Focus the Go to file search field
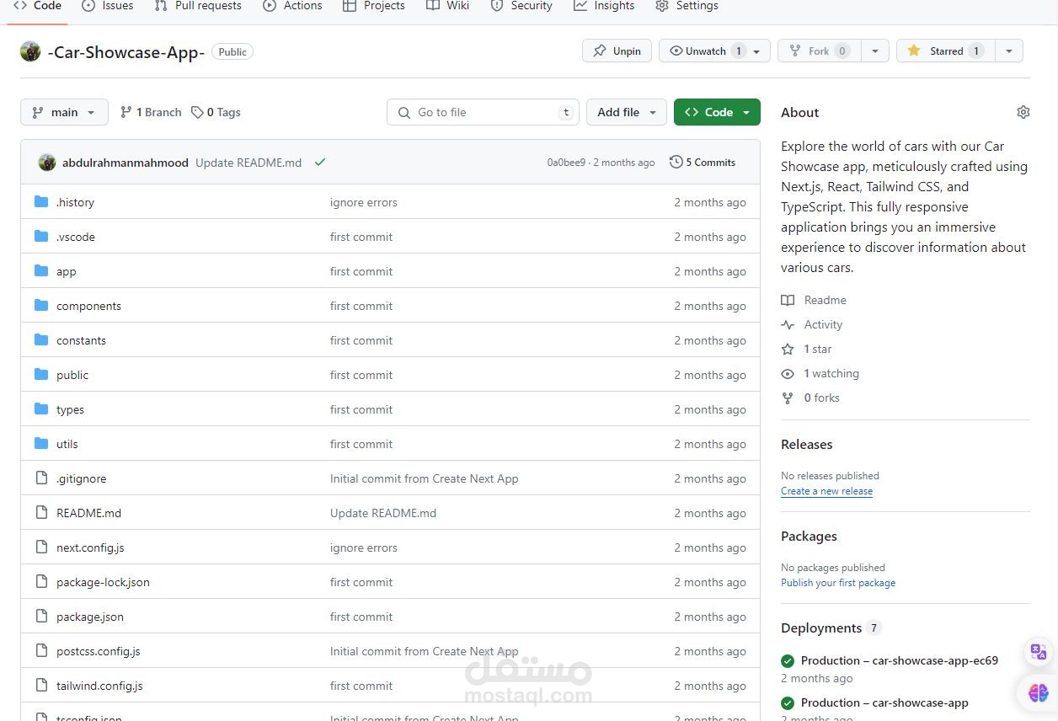 point(483,112)
